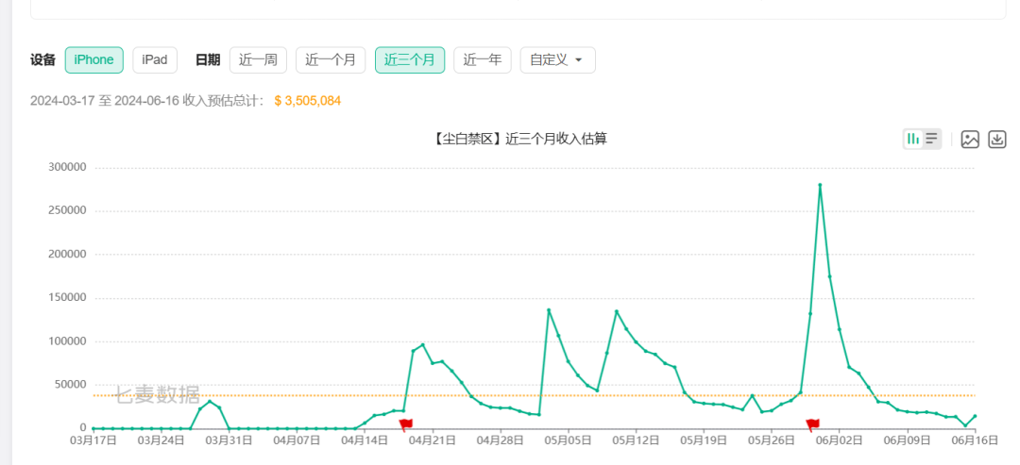Download the revenue chart data
Image resolution: width=1020 pixels, height=465 pixels.
pyautogui.click(x=997, y=139)
